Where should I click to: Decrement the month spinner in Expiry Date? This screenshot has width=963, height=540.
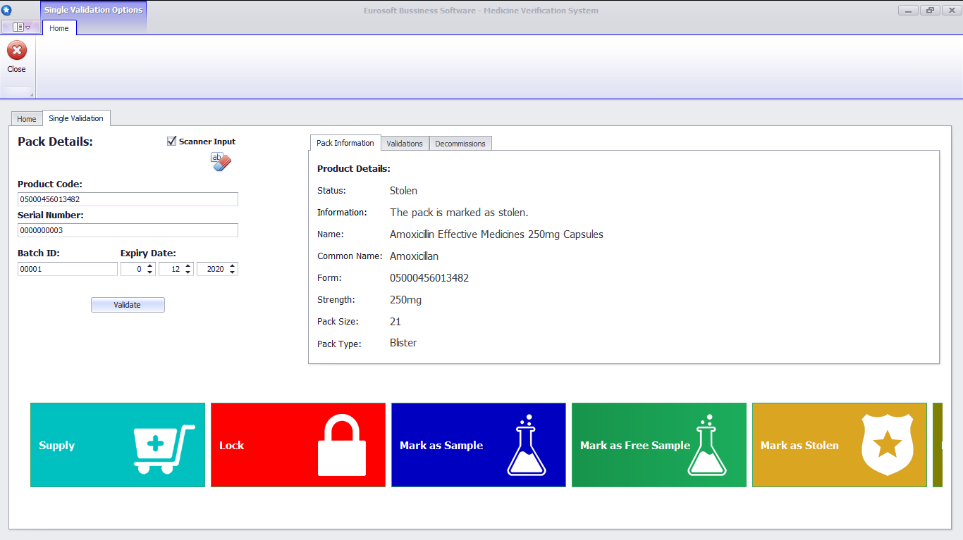click(x=188, y=272)
